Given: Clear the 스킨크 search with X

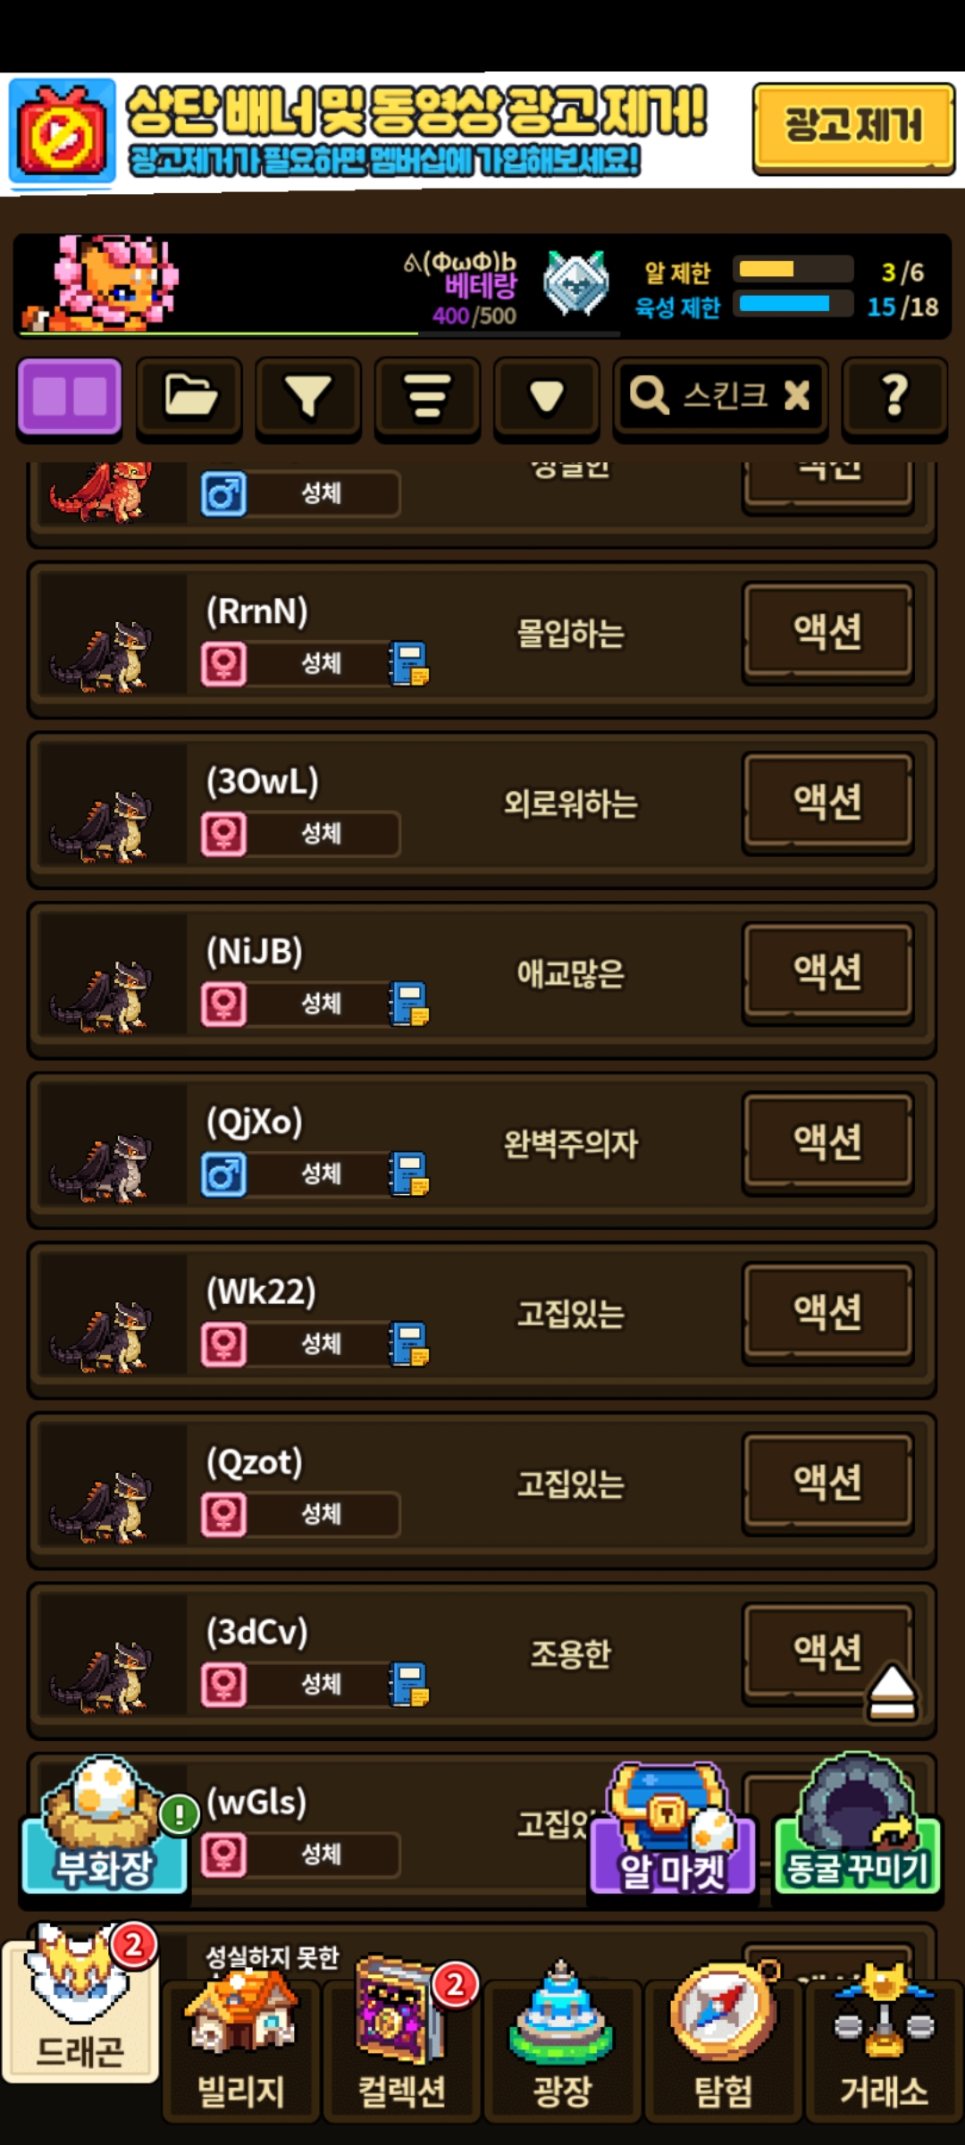Looking at the screenshot, I should [796, 395].
